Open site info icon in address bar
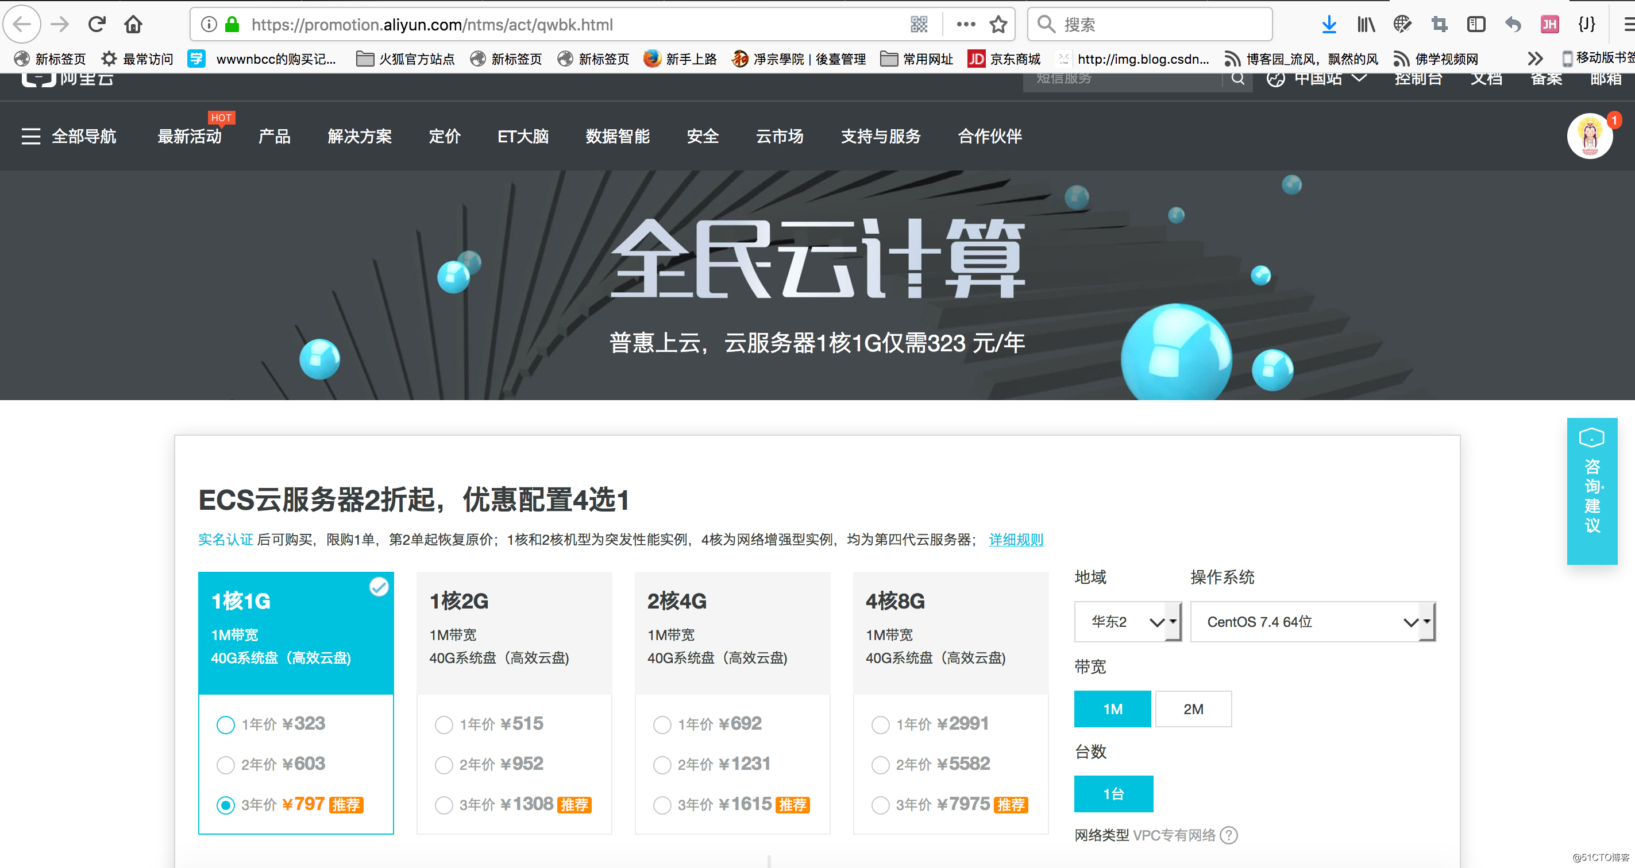Screen dimensions: 1635x868 (x=209, y=25)
